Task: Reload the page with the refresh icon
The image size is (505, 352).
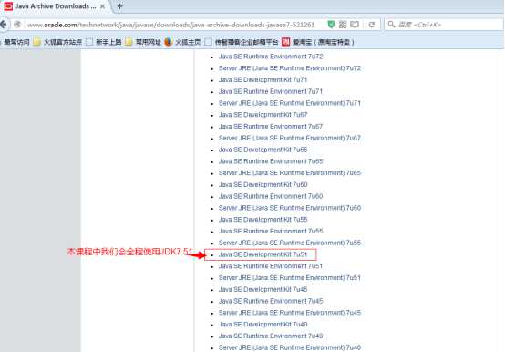Action: (x=372, y=25)
